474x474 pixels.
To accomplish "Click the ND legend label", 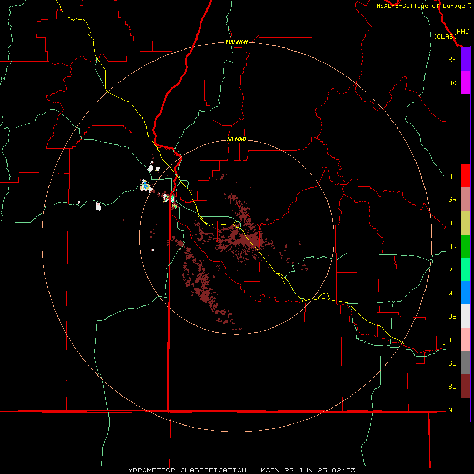I will tap(452, 410).
